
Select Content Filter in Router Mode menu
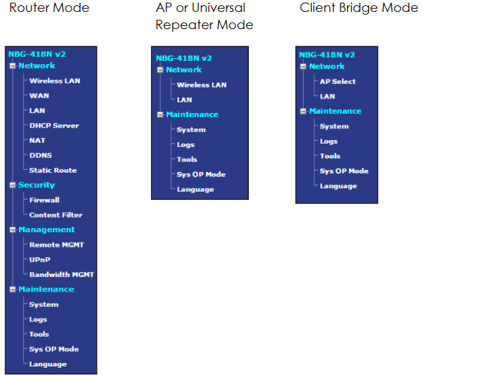(x=56, y=215)
